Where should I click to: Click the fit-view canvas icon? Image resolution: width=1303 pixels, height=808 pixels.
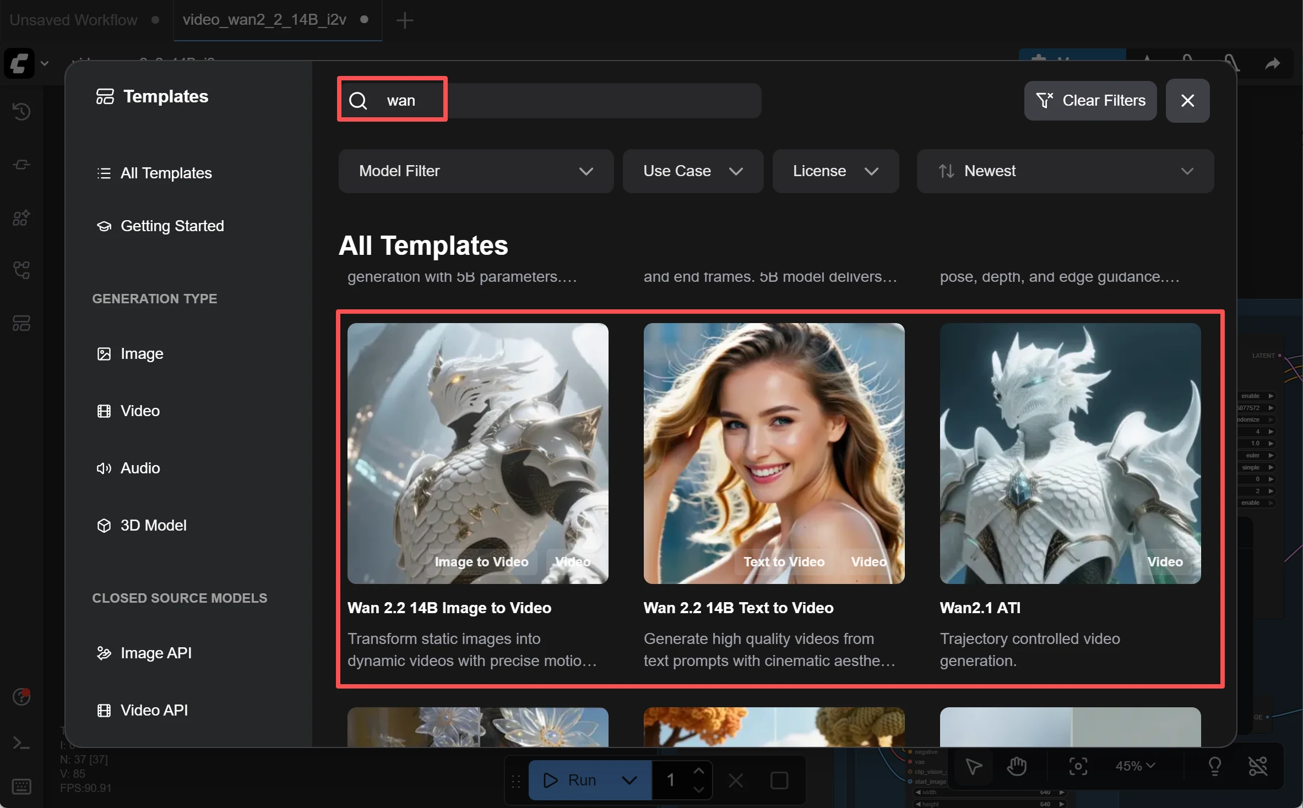(x=1078, y=766)
